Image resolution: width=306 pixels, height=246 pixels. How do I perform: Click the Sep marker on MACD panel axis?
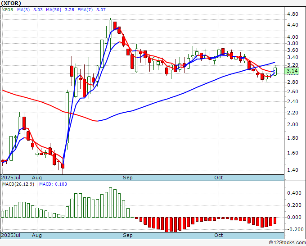[128, 235]
